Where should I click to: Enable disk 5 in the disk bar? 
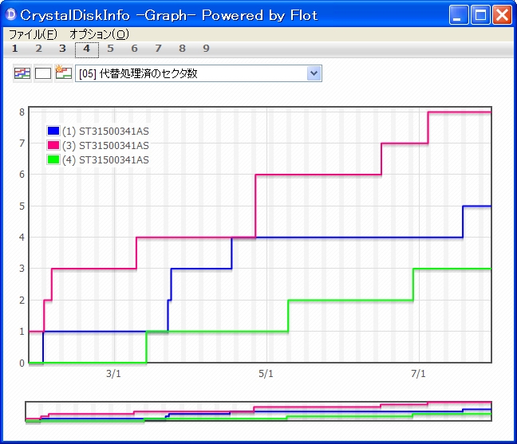tap(111, 49)
